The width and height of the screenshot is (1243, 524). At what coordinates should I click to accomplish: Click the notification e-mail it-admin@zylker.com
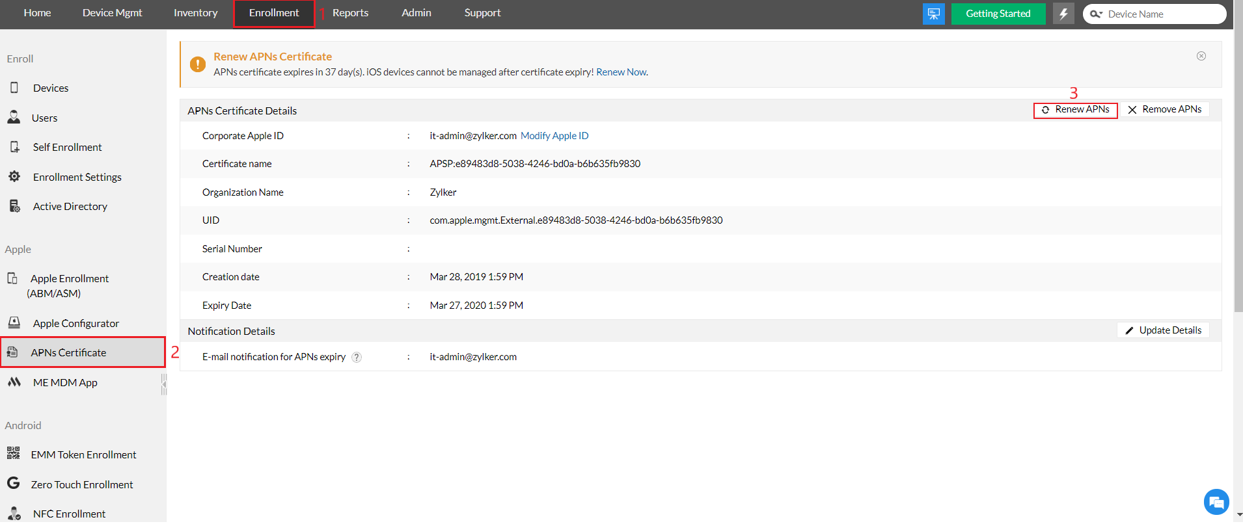[473, 357]
